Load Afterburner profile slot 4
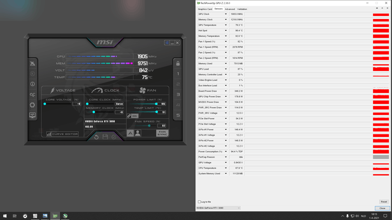The height and width of the screenshot is (220, 392). tap(178, 105)
